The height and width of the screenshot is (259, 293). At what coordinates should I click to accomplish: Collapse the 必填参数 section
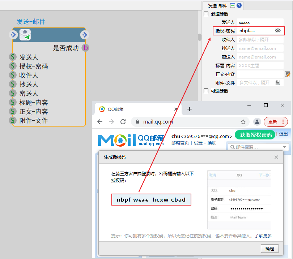pos(206,14)
